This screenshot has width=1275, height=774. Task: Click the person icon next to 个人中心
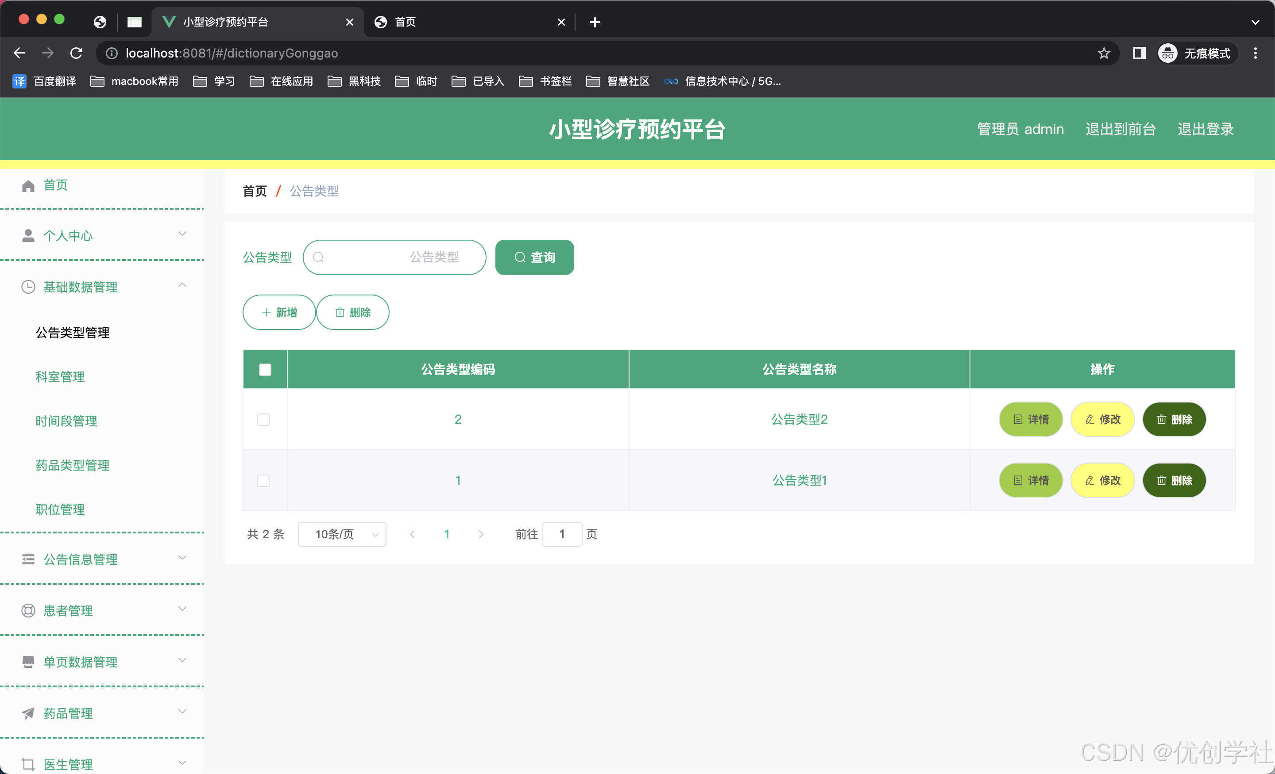(28, 236)
